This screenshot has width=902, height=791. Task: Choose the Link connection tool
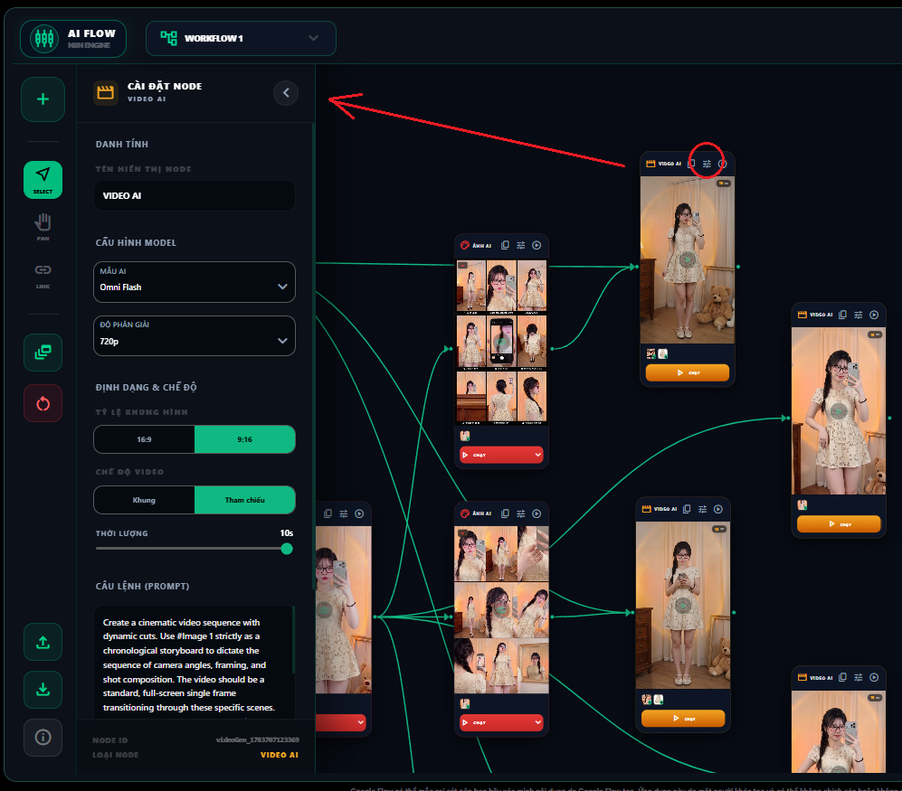pos(43,275)
